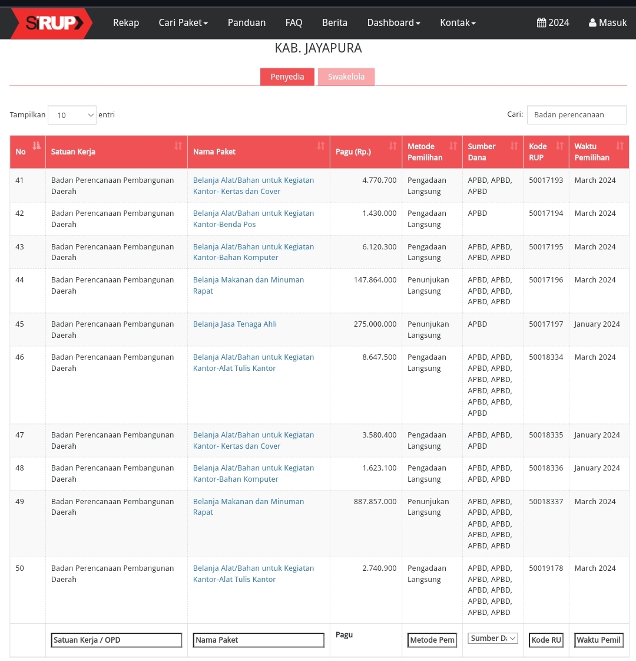Sort by Nama Paket column icon
Screen dimensions: 636x661
(x=321, y=146)
